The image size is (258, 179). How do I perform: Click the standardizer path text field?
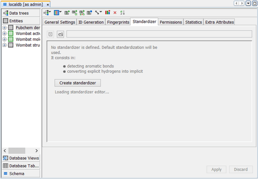[x=159, y=34]
